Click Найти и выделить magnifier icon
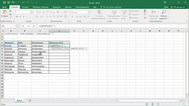 (164, 12)
